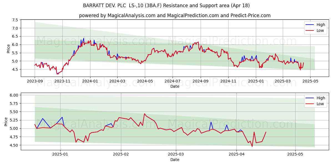333x166 pixels.
Task: Click the '2023-11' date tick label
Action: [62, 81]
